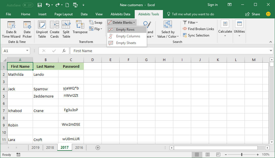
Task: Adjust the zoom slider in status bar
Action: [242, 154]
